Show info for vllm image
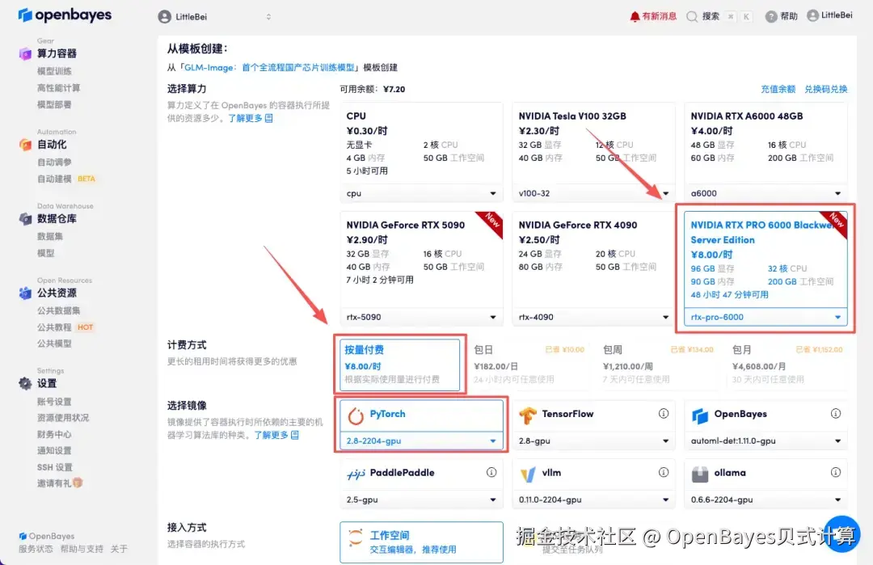This screenshot has height=565, width=873. coord(664,472)
